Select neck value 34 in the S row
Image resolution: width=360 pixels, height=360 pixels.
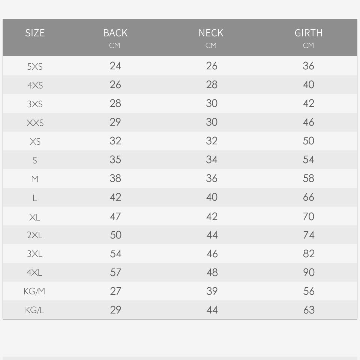pyautogui.click(x=212, y=160)
